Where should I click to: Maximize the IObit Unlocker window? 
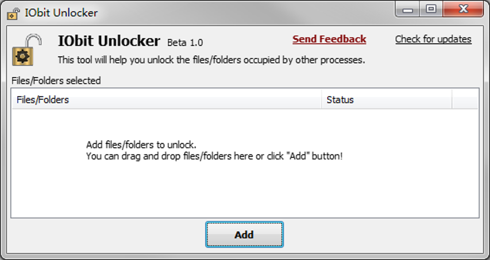pos(431,9)
